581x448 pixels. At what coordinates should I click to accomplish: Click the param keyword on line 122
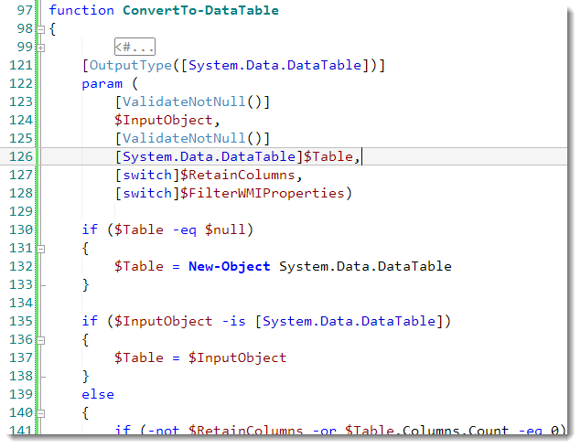[102, 84]
